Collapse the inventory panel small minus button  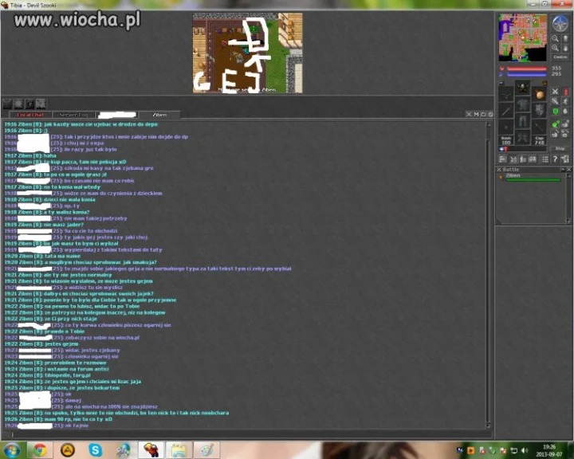pos(501,83)
